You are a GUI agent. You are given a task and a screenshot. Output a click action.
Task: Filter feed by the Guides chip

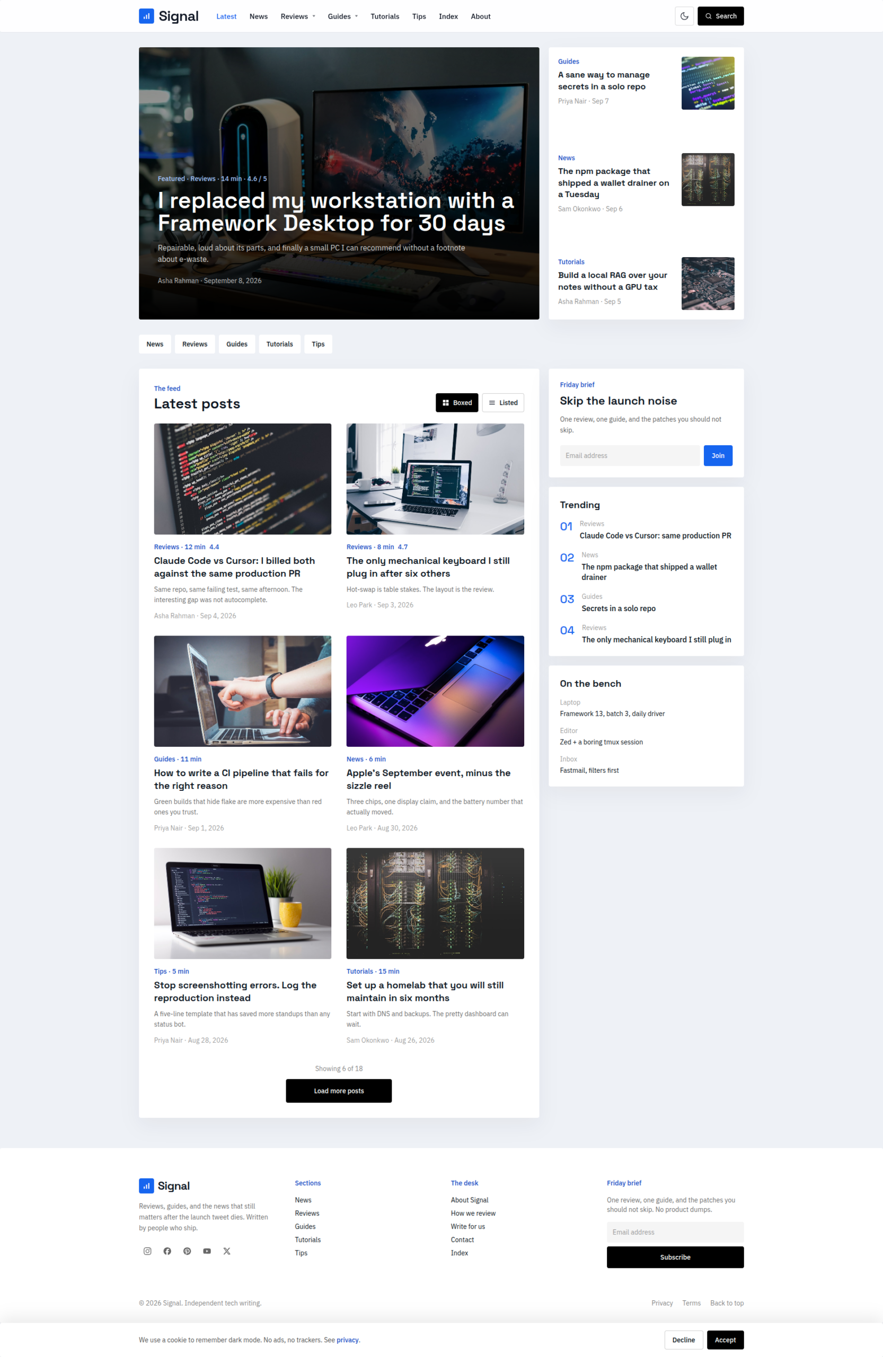click(236, 344)
